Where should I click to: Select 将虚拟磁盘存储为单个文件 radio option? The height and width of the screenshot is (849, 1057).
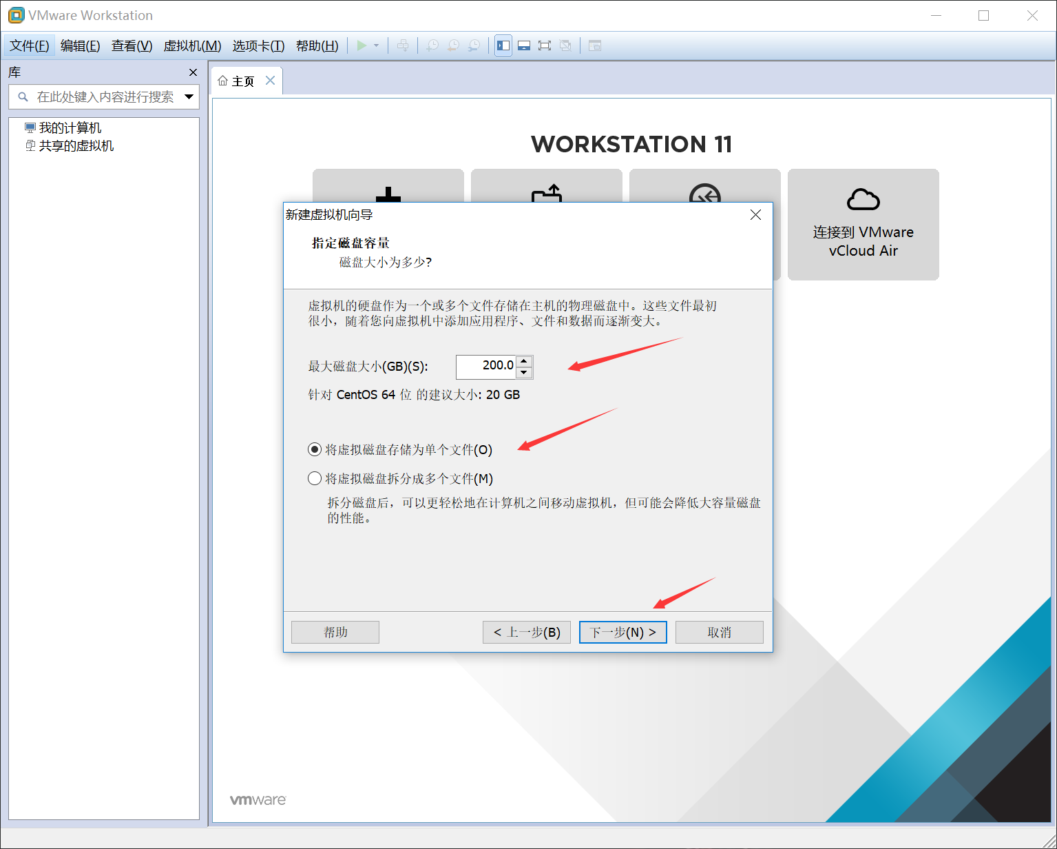pos(400,450)
